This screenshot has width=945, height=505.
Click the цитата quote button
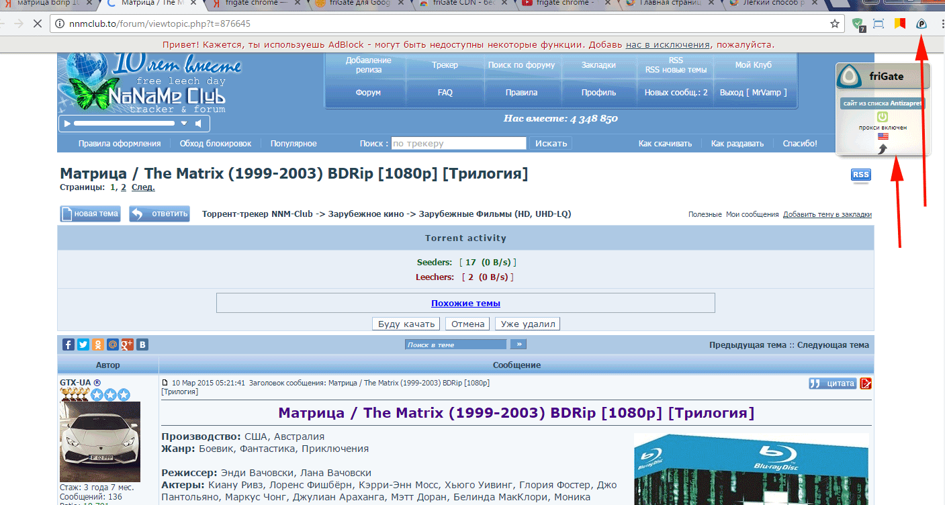point(832,383)
